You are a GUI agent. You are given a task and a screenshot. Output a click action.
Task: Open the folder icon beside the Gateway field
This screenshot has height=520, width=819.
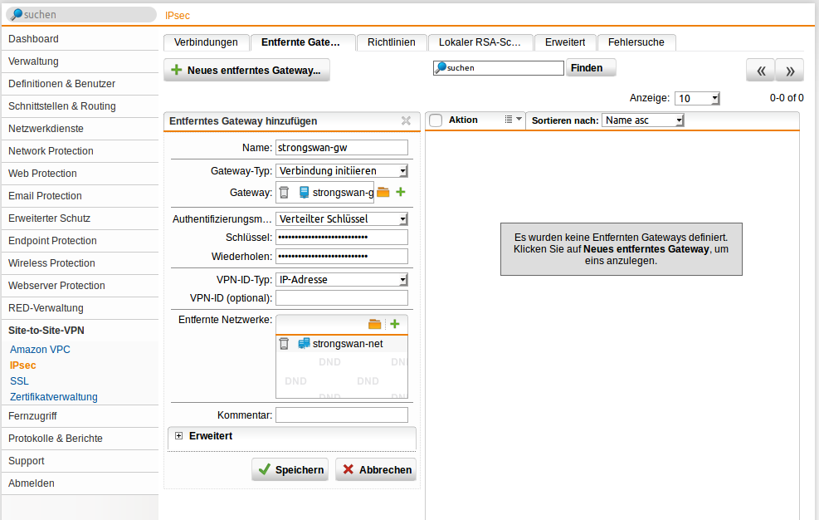click(383, 192)
